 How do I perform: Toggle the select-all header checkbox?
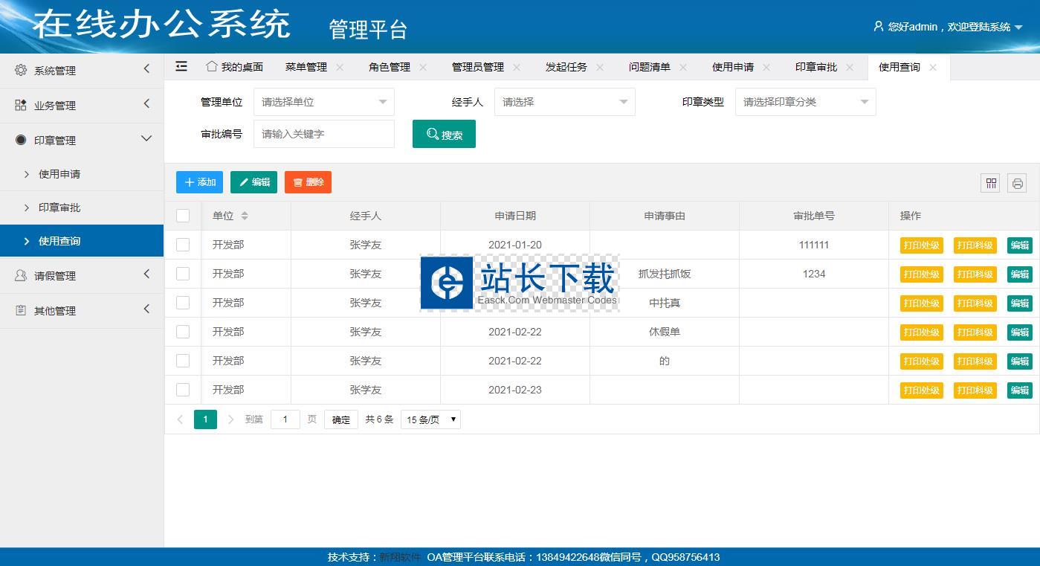pos(183,216)
